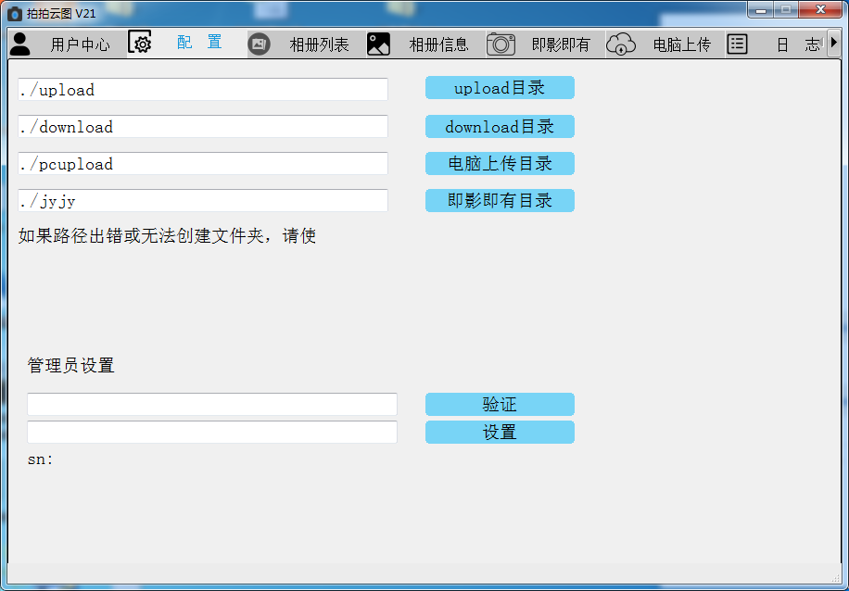The height and width of the screenshot is (591, 849).
Task: Select the camera icon beside 即影即有
Action: pyautogui.click(x=501, y=43)
